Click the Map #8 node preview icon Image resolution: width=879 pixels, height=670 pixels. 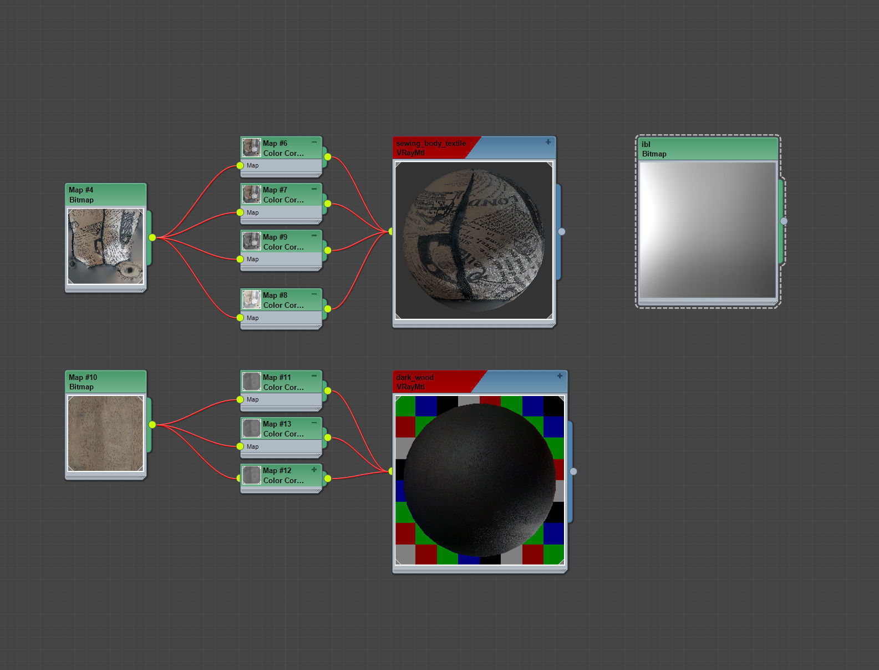[x=252, y=300]
